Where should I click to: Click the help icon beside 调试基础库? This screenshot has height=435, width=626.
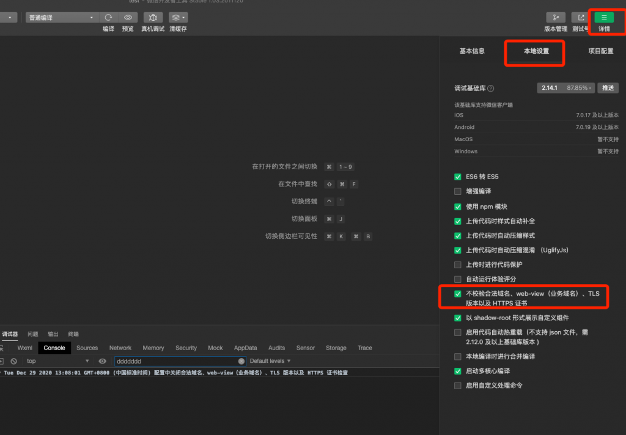[x=490, y=89]
